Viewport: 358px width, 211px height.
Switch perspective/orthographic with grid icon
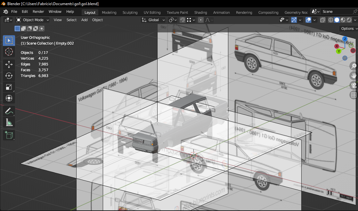tap(354, 95)
